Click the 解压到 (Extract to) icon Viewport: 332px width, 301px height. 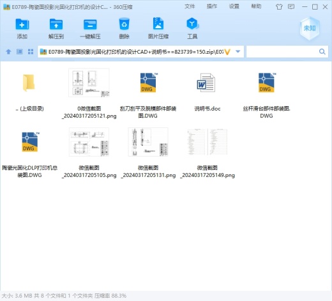coord(56,24)
